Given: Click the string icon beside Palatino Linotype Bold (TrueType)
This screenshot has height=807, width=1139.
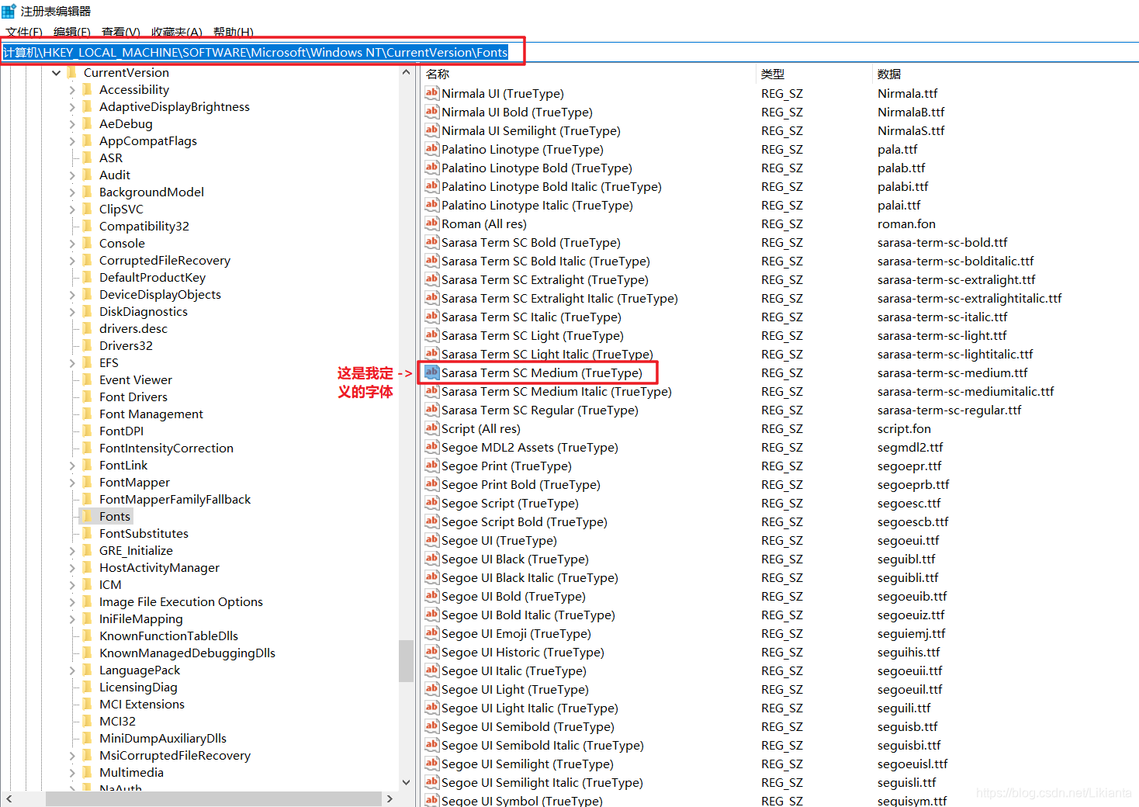Looking at the screenshot, I should click(x=432, y=168).
